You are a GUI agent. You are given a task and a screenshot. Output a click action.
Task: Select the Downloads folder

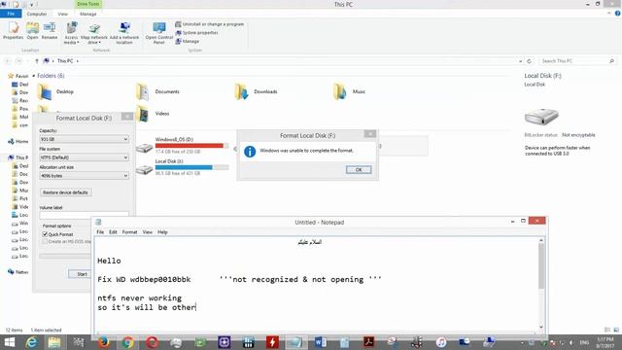point(256,91)
